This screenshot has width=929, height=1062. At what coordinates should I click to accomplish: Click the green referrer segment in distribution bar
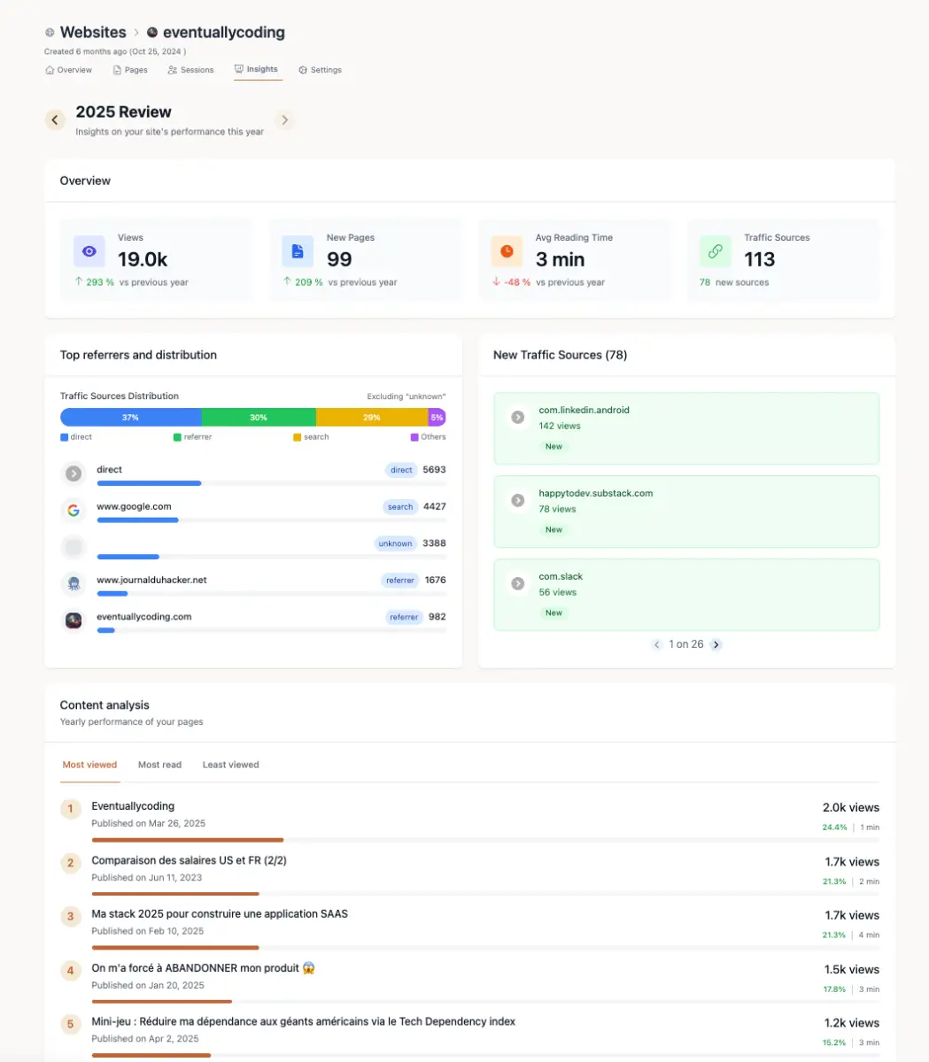[x=259, y=418]
